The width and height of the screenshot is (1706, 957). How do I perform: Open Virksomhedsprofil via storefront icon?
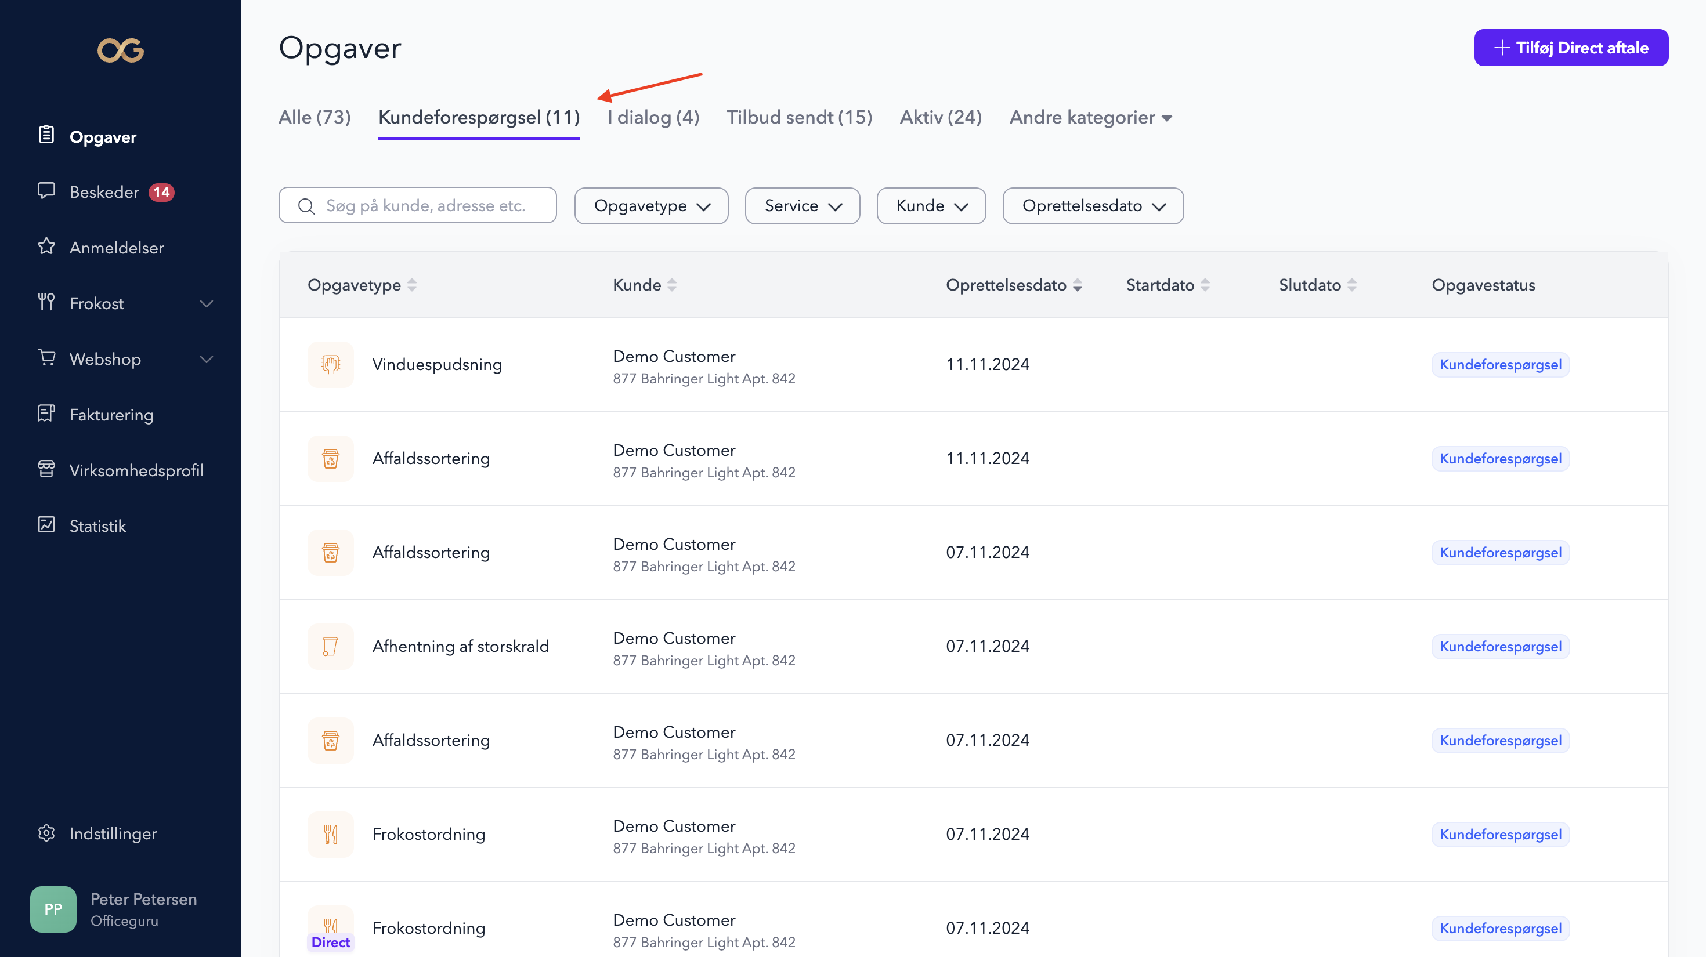click(x=46, y=469)
